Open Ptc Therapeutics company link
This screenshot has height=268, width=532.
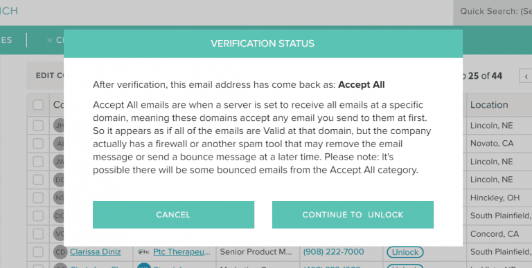(181, 251)
